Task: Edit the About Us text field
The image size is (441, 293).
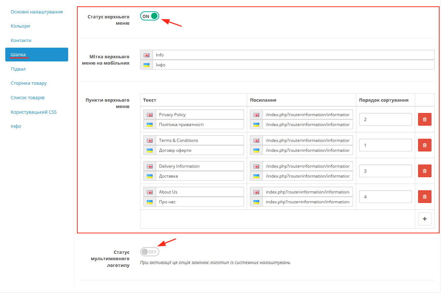Action: [x=200, y=192]
